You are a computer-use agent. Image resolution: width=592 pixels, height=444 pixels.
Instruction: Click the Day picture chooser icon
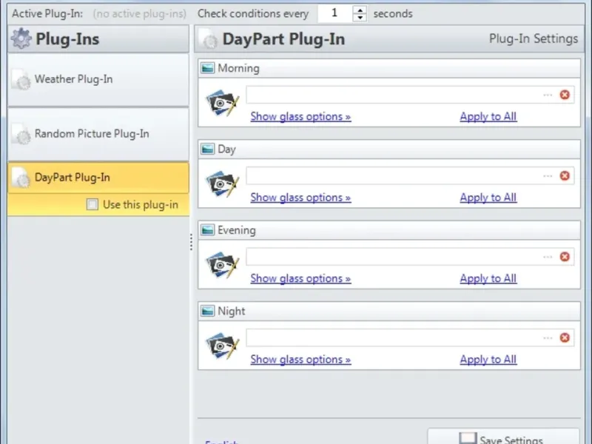click(x=222, y=184)
